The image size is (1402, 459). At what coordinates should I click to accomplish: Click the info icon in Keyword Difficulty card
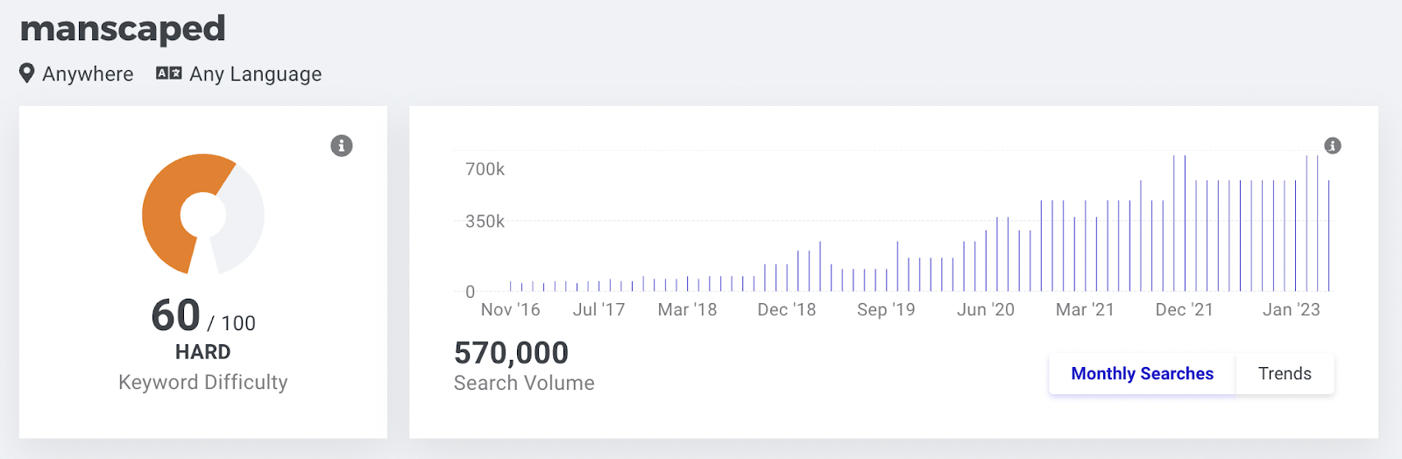coord(342,145)
